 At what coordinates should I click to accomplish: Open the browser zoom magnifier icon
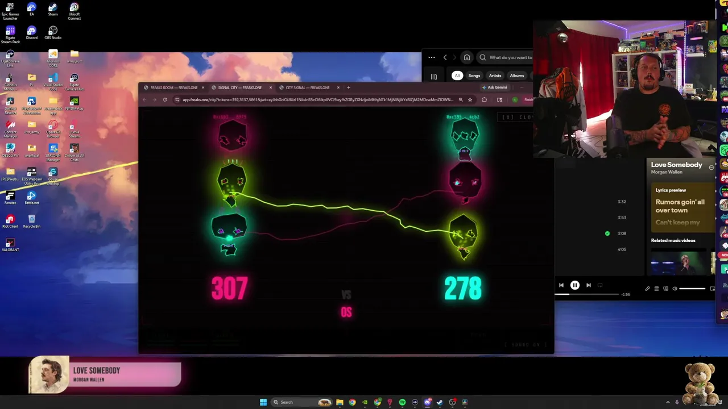(460, 99)
